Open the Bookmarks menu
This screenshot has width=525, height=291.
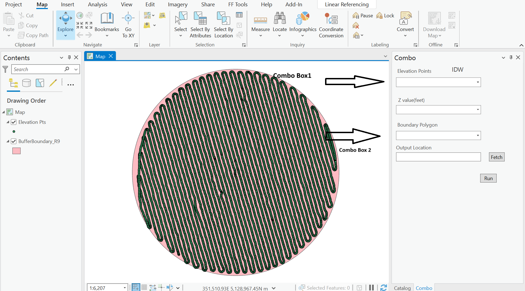click(107, 25)
